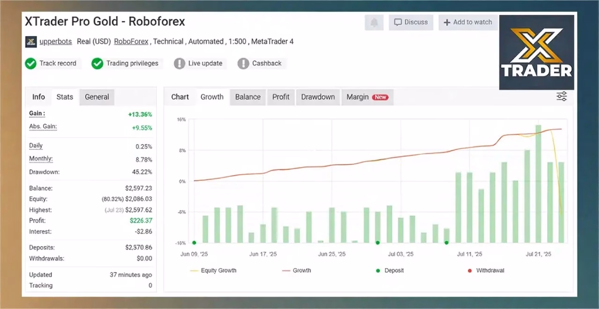599x309 pixels.
Task: Select the Margin tab marked New
Action: tap(367, 97)
